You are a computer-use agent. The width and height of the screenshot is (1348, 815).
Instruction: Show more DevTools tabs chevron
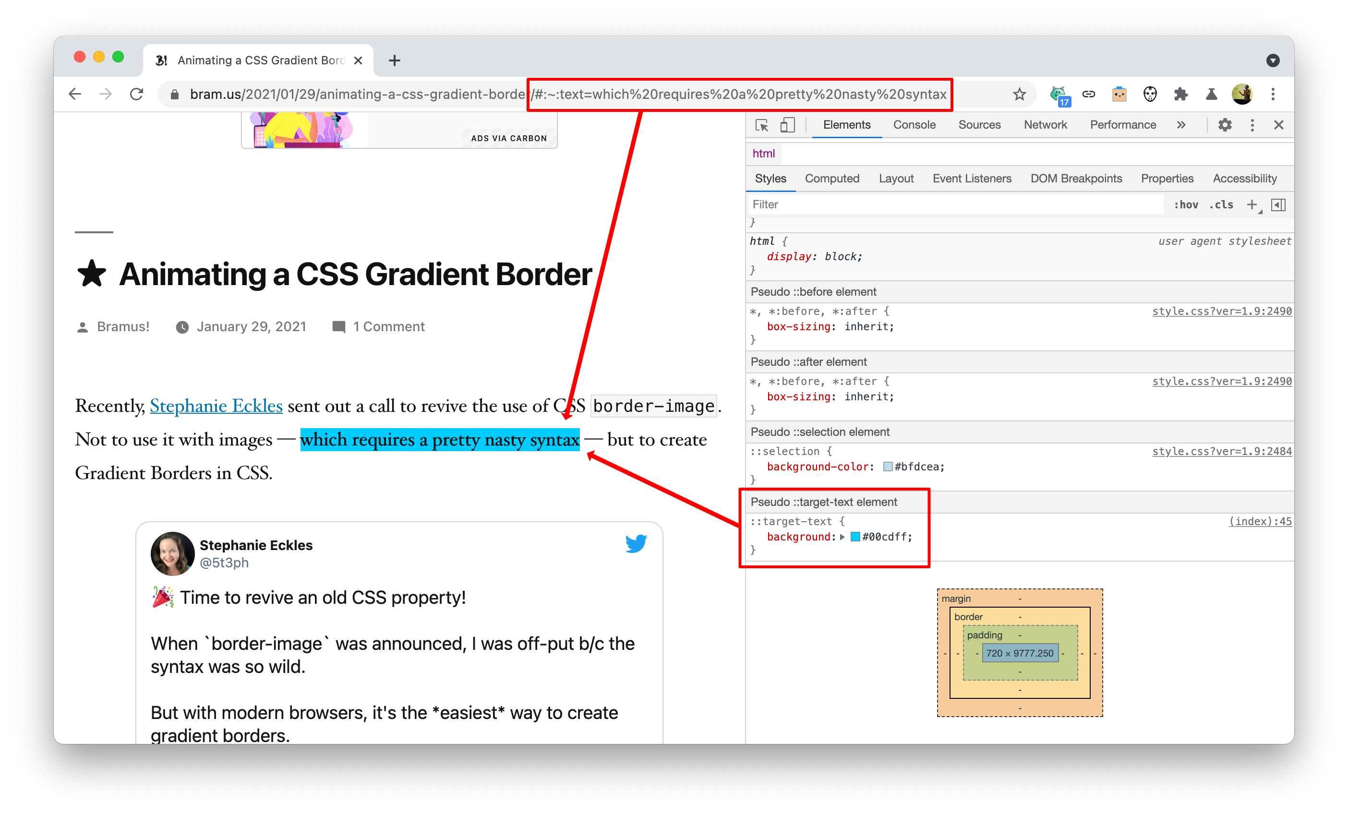(x=1181, y=125)
